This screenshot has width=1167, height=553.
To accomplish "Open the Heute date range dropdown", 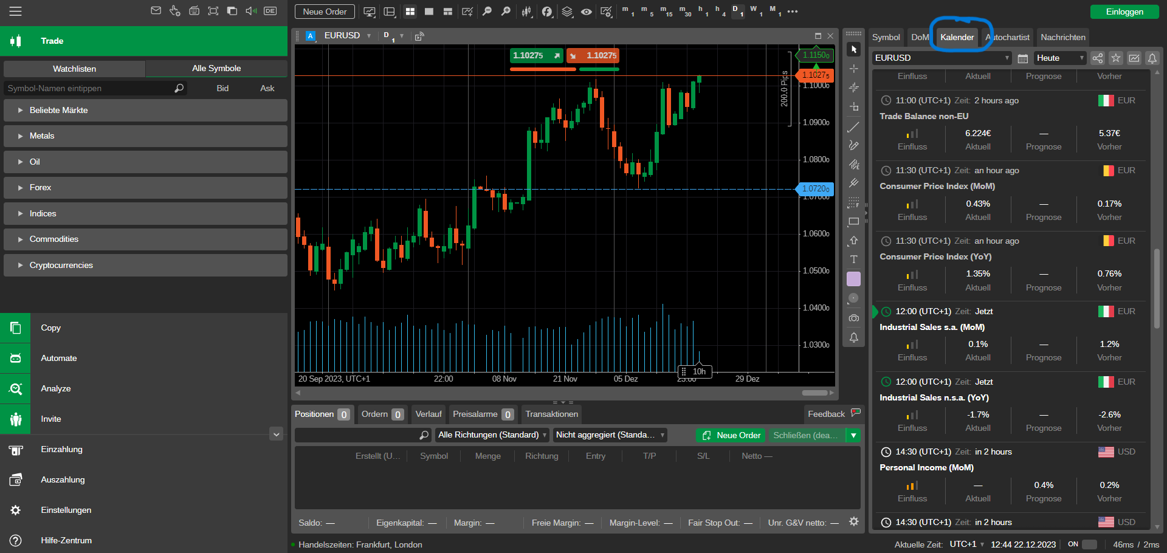I will [1059, 58].
